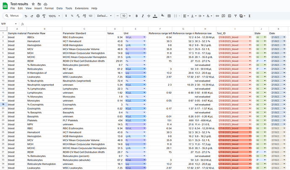Open the text rotation dropdown
This screenshot has width=290, height=170.
pos(209,16)
